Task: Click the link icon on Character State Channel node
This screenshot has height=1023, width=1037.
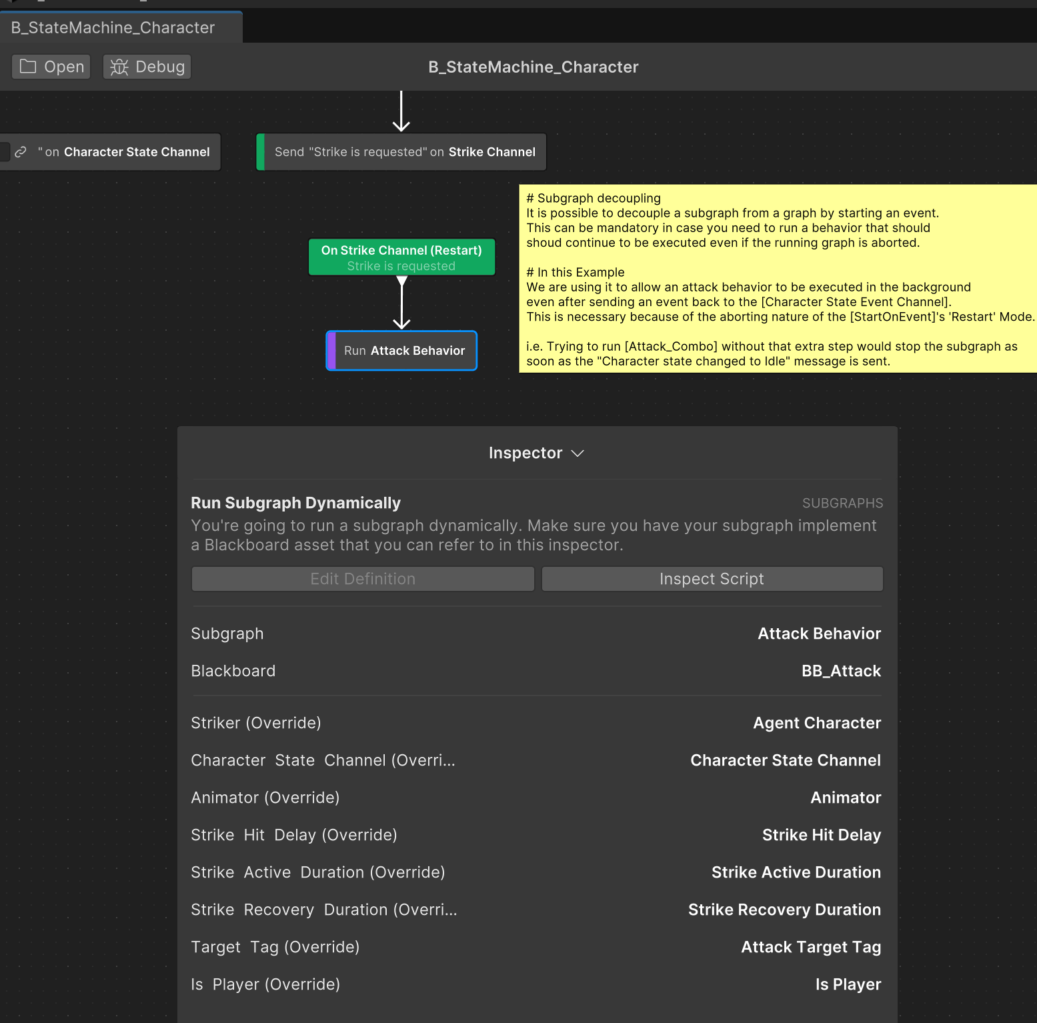Action: click(x=21, y=151)
